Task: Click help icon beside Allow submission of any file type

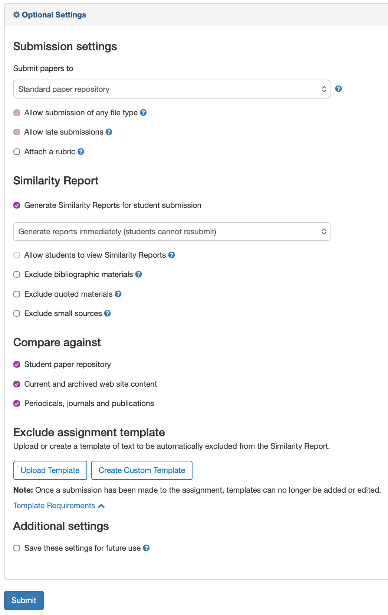Action: (144, 112)
